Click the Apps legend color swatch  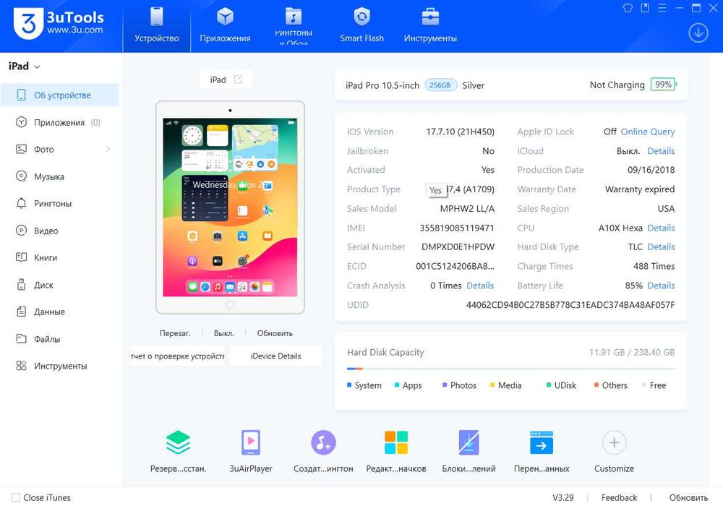397,385
